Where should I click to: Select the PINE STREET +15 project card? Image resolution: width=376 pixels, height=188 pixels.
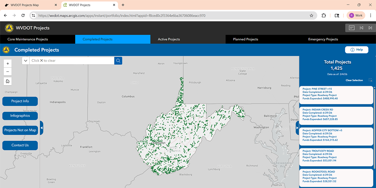[x=336, y=95]
